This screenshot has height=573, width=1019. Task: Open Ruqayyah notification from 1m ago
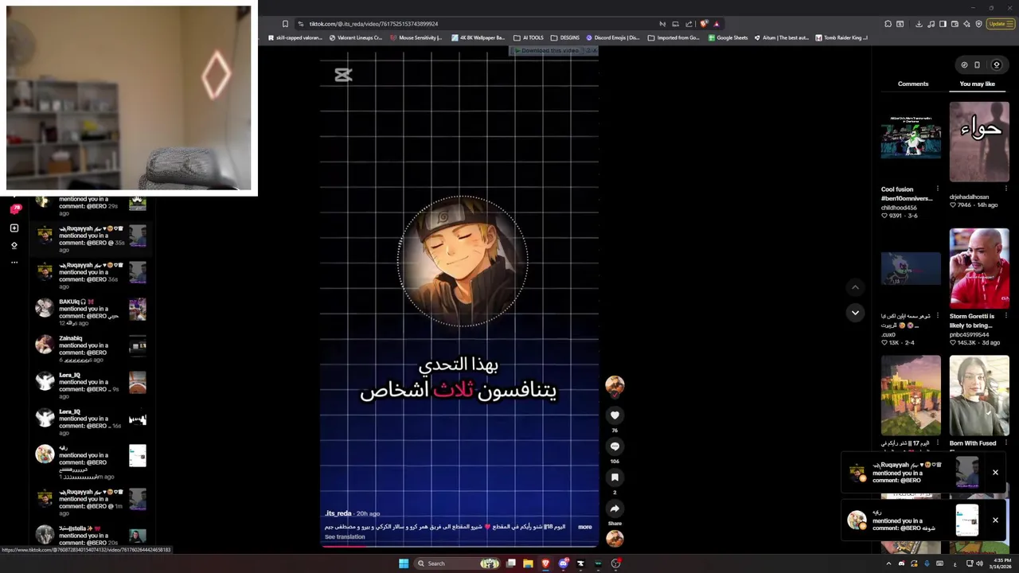tap(92, 502)
